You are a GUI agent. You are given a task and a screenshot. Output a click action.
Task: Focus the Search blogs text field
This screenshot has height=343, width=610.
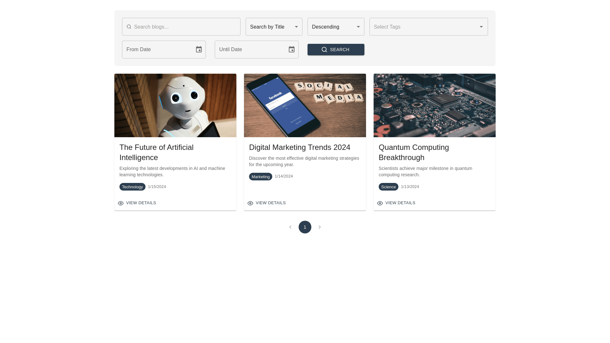tap(186, 27)
